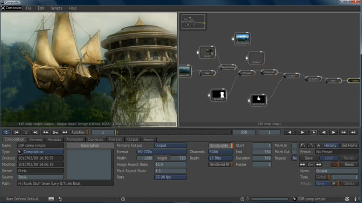
Task: Switch to the Cue Marks tab
Action: (95, 139)
